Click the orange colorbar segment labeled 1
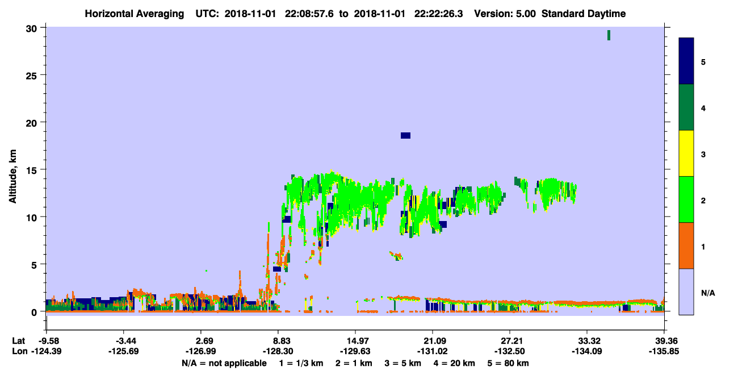This screenshot has height=379, width=738. pyautogui.click(x=686, y=245)
